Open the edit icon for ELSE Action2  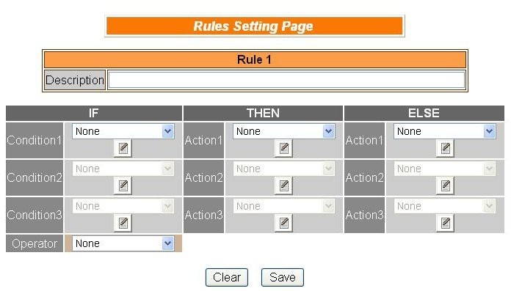coord(445,186)
